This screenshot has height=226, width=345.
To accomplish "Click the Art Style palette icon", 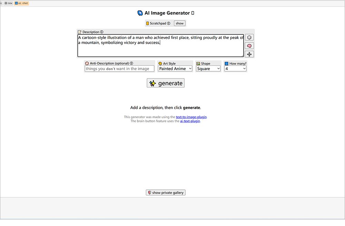I will 160,64.
